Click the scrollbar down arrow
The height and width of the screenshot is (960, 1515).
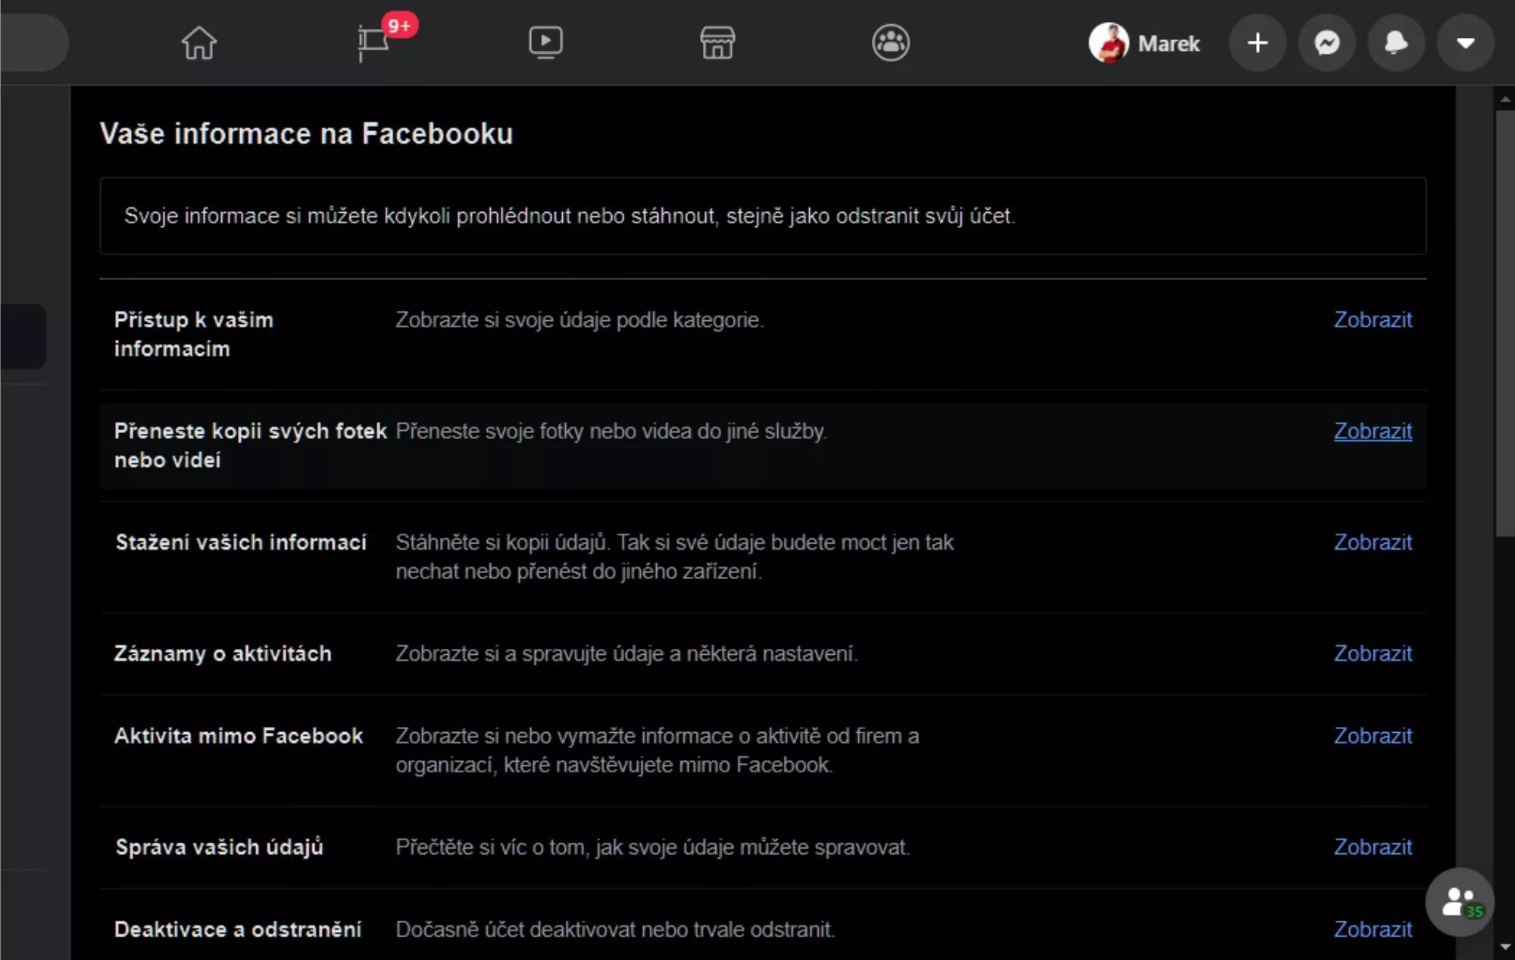click(1504, 946)
